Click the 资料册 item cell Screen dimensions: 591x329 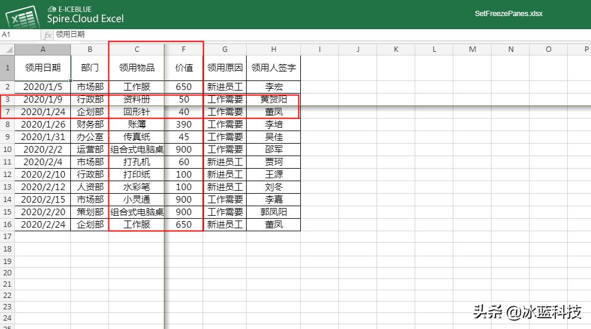137,100
